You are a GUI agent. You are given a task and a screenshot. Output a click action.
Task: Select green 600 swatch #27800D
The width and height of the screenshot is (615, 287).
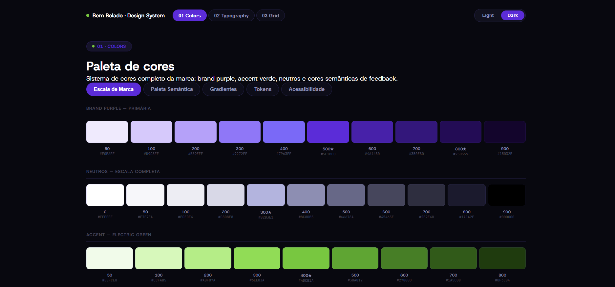(x=404, y=258)
